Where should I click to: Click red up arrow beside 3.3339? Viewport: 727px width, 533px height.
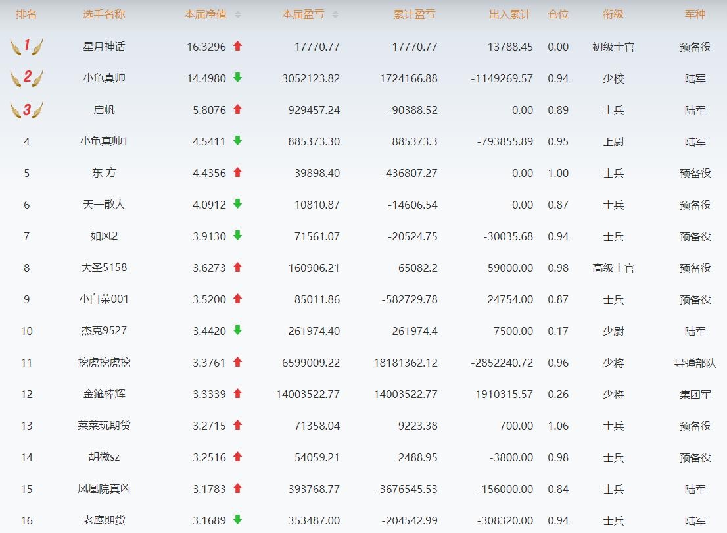(238, 393)
